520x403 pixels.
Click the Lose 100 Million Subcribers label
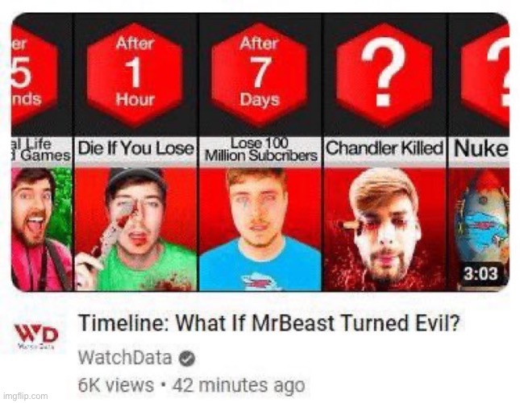click(260, 150)
